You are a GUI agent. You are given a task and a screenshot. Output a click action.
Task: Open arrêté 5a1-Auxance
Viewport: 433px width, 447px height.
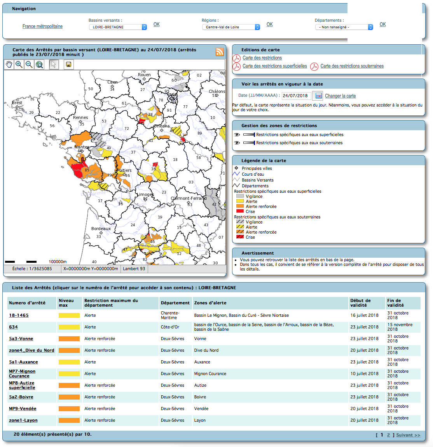coord(23,362)
